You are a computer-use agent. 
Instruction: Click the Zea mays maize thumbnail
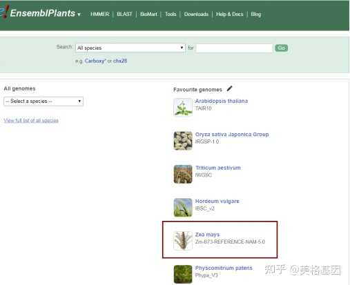coord(183,241)
